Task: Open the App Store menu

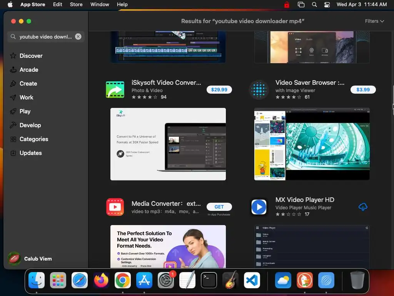Action: [x=33, y=4]
